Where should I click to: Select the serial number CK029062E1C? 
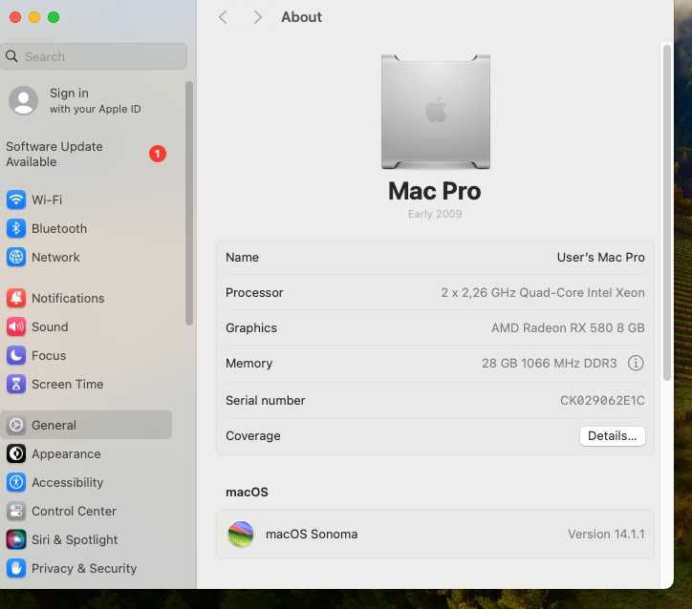602,400
